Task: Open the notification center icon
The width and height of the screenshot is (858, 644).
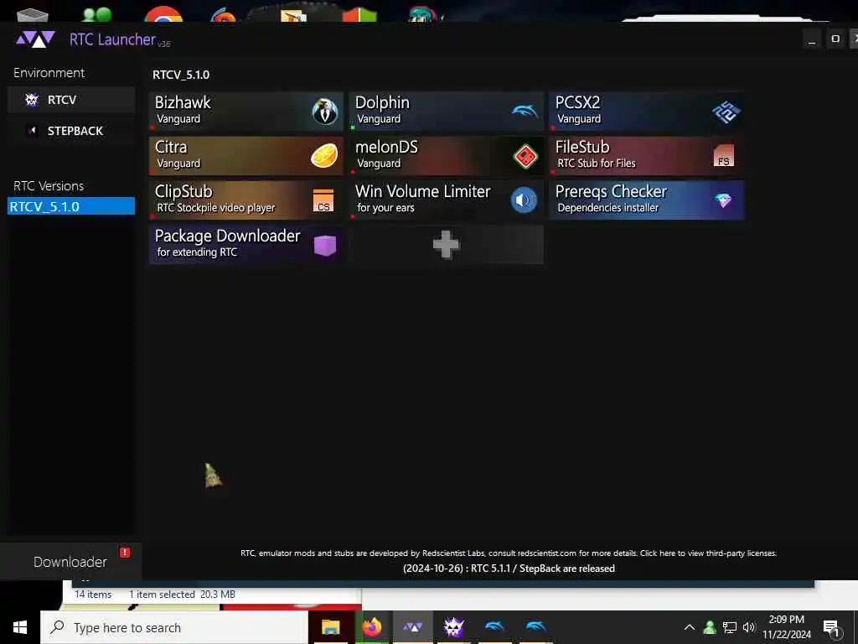Action: (x=831, y=628)
